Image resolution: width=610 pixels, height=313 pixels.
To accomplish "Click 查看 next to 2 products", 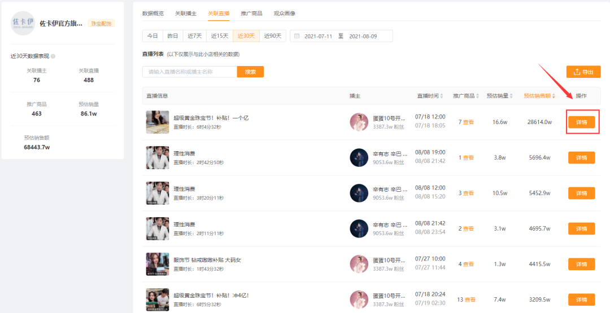I will pos(468,229).
